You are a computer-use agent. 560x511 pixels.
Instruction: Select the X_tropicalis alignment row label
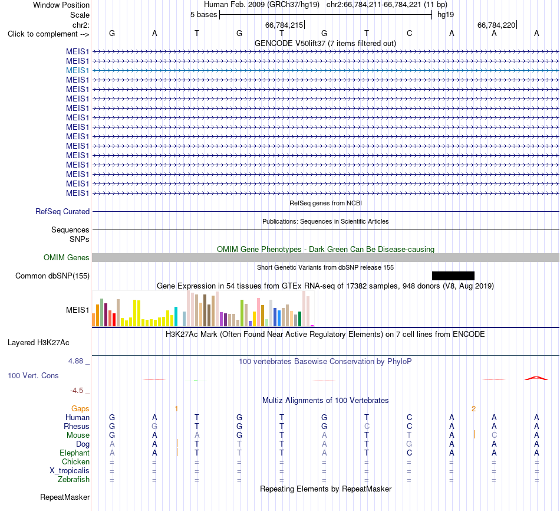70,471
